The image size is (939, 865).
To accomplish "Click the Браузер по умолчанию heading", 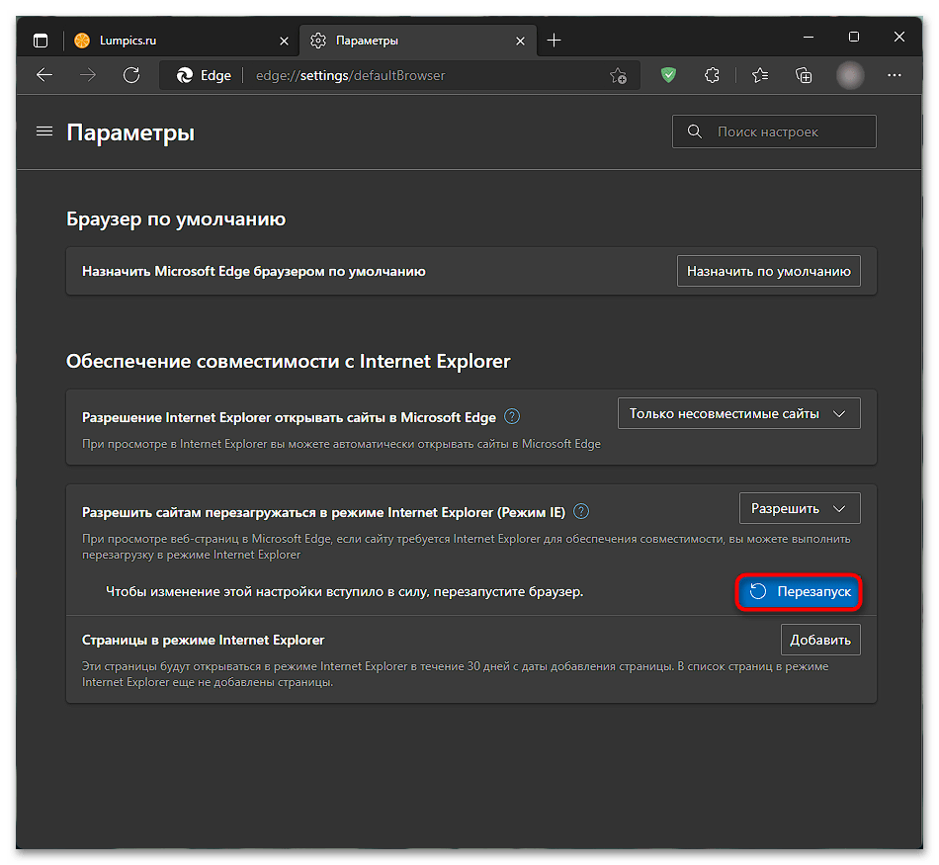I will pyautogui.click(x=176, y=219).
